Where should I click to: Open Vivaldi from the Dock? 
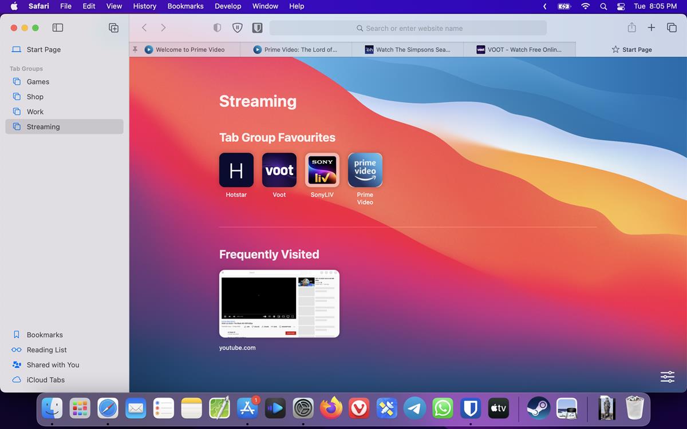tap(359, 408)
